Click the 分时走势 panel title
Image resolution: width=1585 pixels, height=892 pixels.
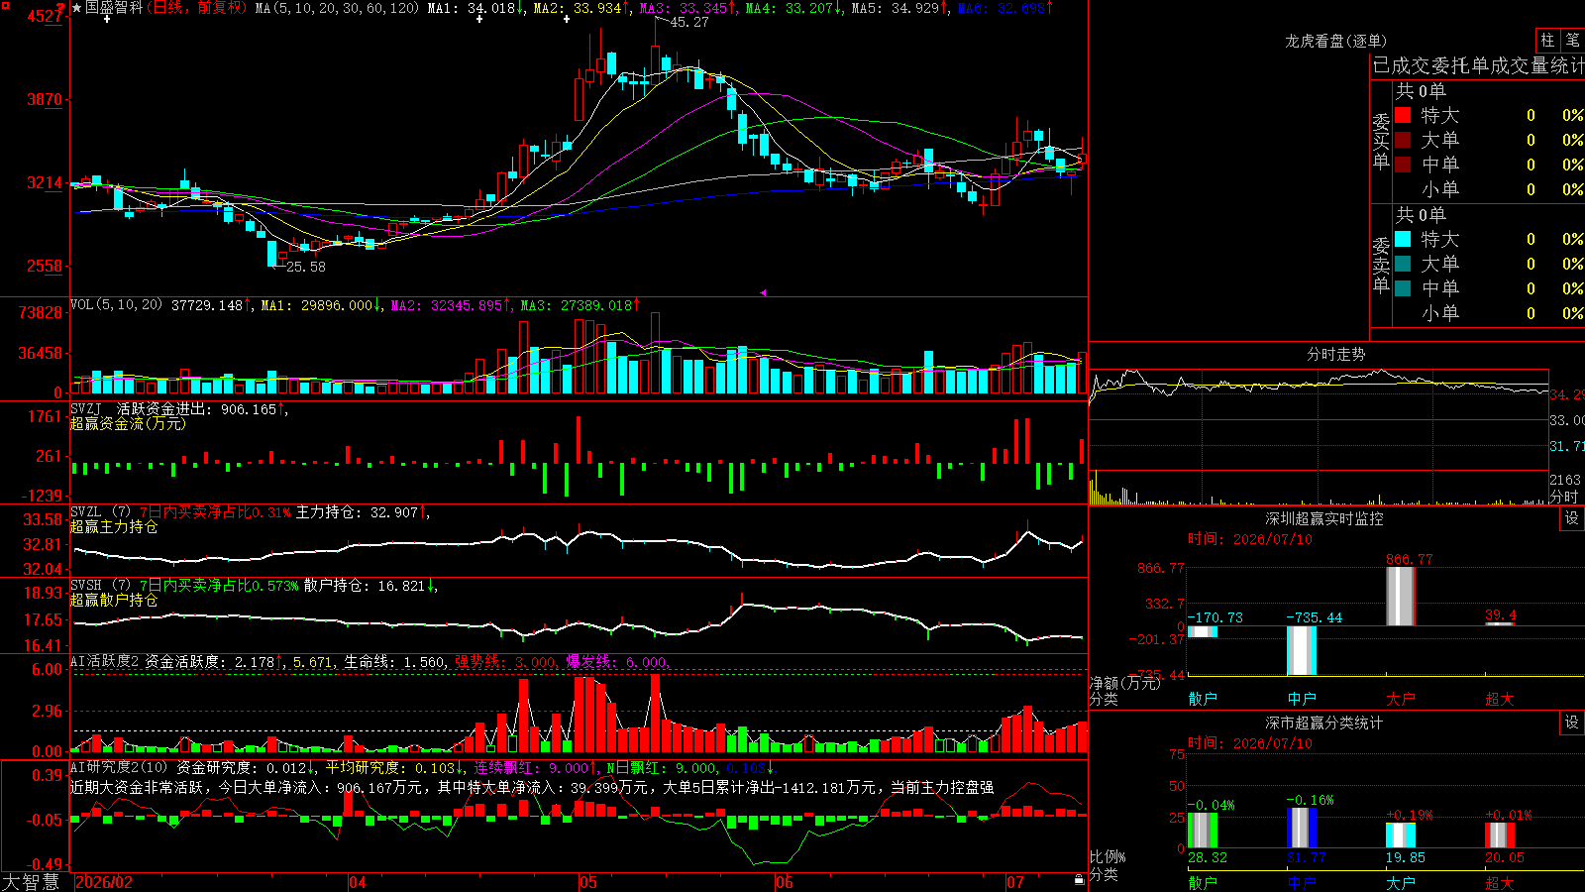(x=1335, y=354)
